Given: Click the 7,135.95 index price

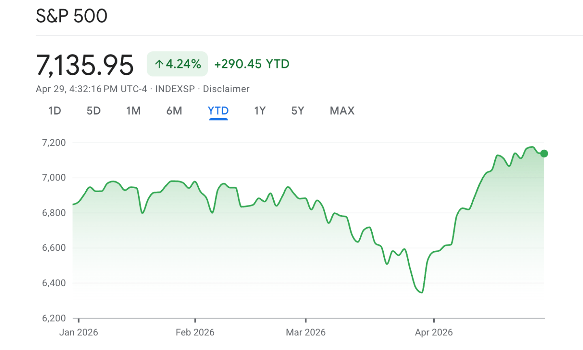Looking at the screenshot, I should point(85,65).
